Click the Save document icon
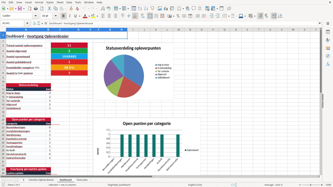Viewport: 333px width, 187px height. (x=20, y=9)
